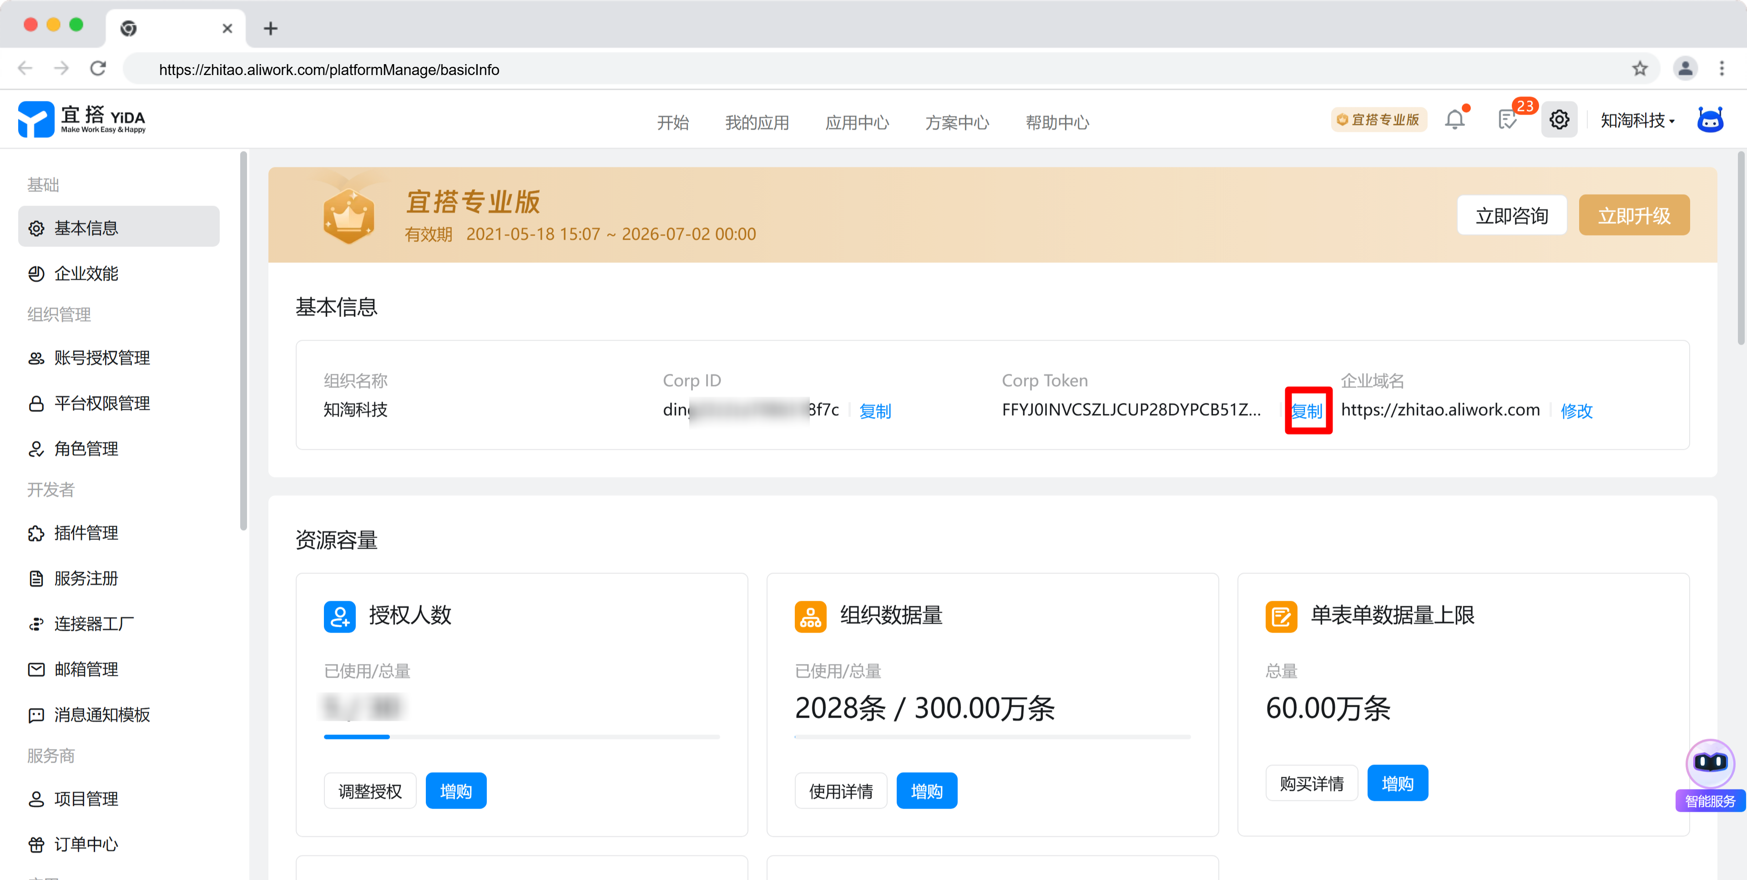Viewport: 1747px width, 880px height.
Task: Click the 立即咨询 button
Action: point(1512,215)
